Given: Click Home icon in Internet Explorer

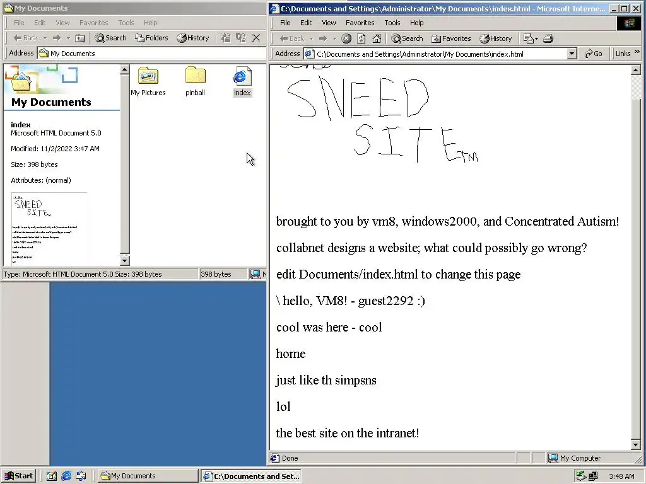Looking at the screenshot, I should click(377, 38).
